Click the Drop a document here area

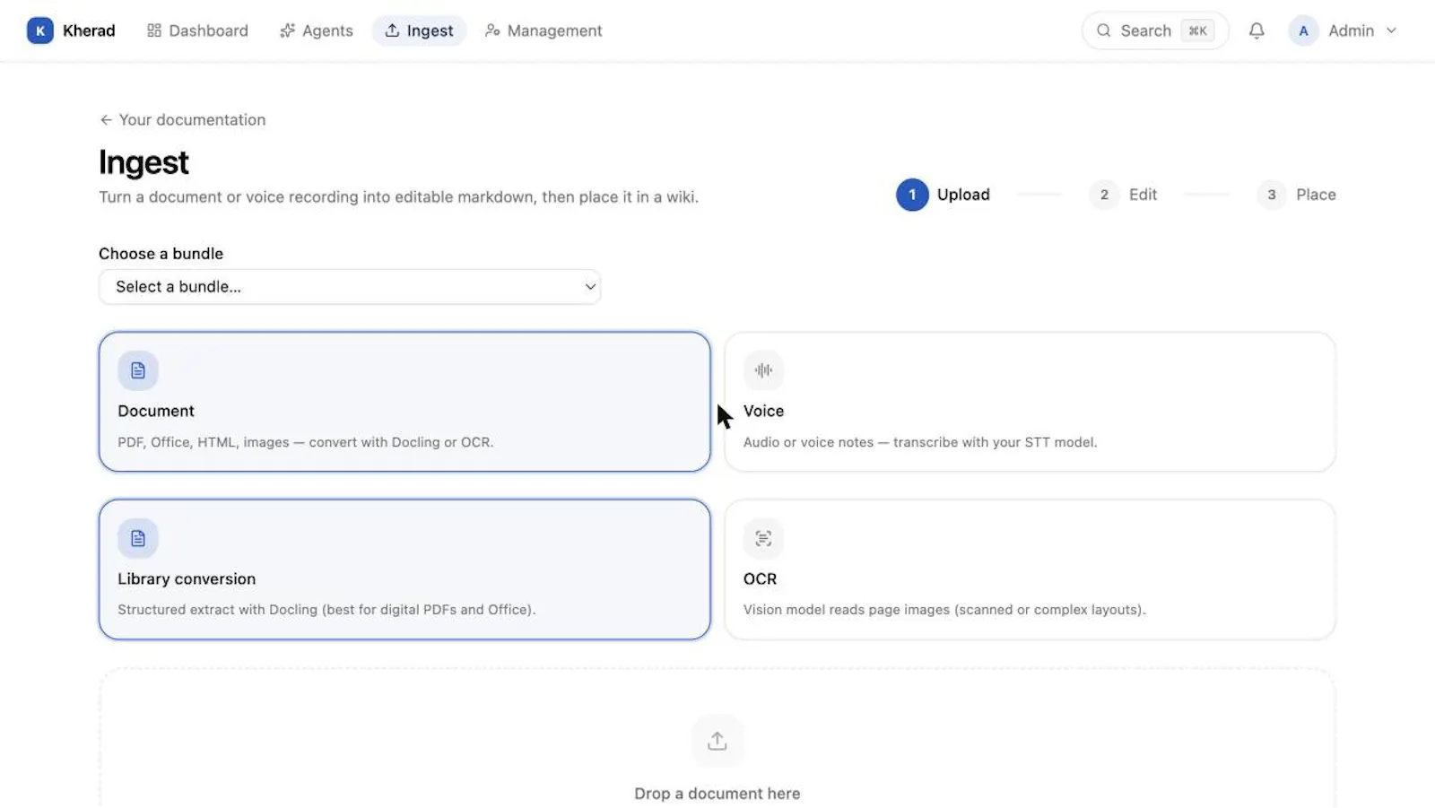click(x=717, y=738)
